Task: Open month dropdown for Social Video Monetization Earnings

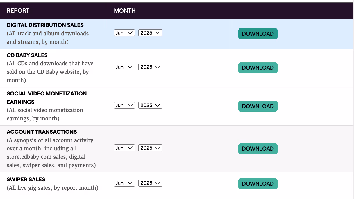Action: coord(124,105)
